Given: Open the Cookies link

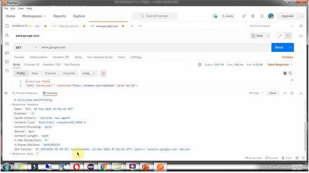Looking at the screenshot, I should pos(287,57).
